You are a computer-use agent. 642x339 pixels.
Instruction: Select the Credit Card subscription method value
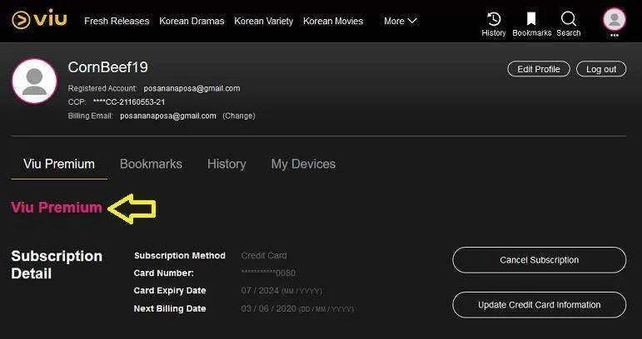click(264, 256)
